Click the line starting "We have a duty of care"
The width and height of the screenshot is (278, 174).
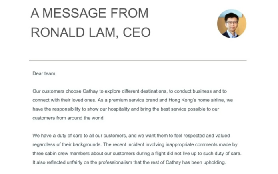click(x=131, y=136)
